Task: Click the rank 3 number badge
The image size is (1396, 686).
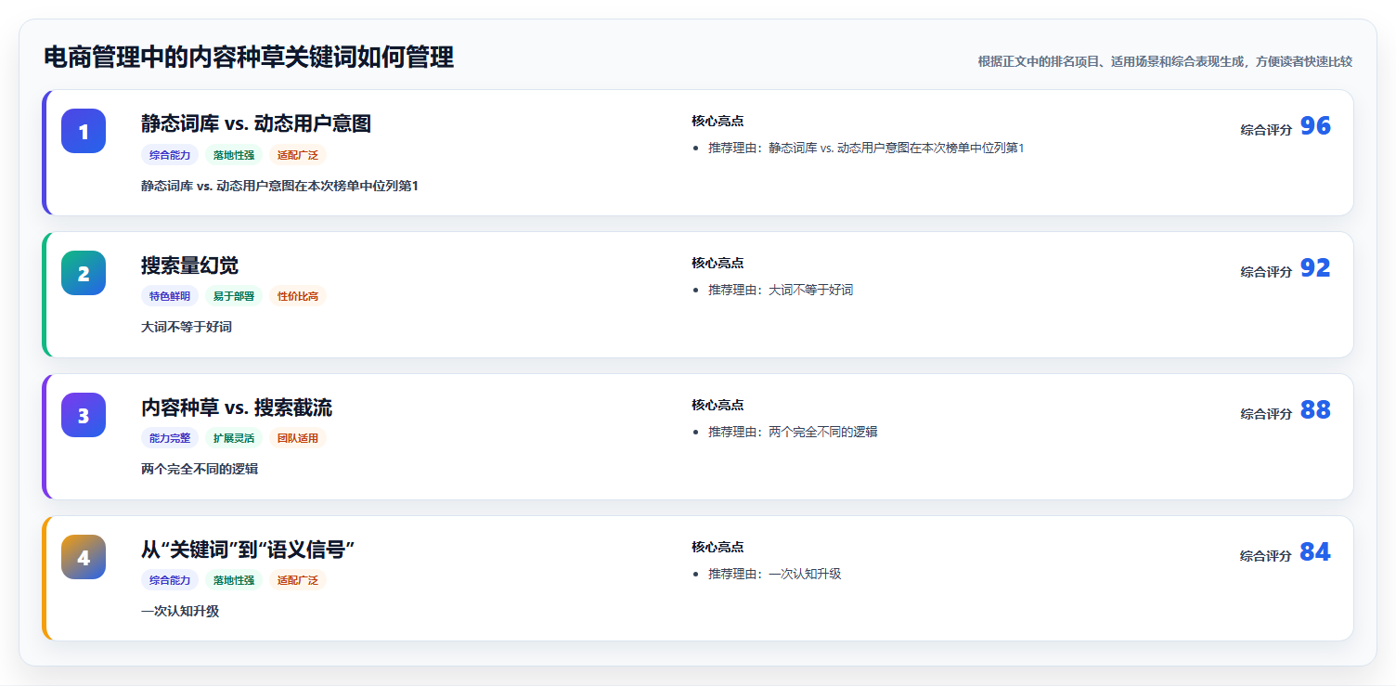Action: pos(84,415)
